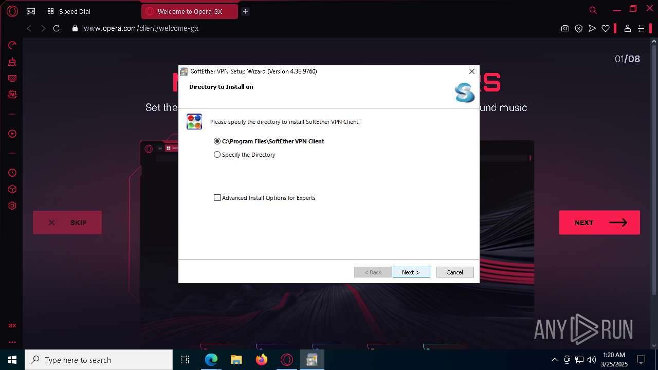Open volume control in system tray
The image size is (658, 370).
pos(592,360)
